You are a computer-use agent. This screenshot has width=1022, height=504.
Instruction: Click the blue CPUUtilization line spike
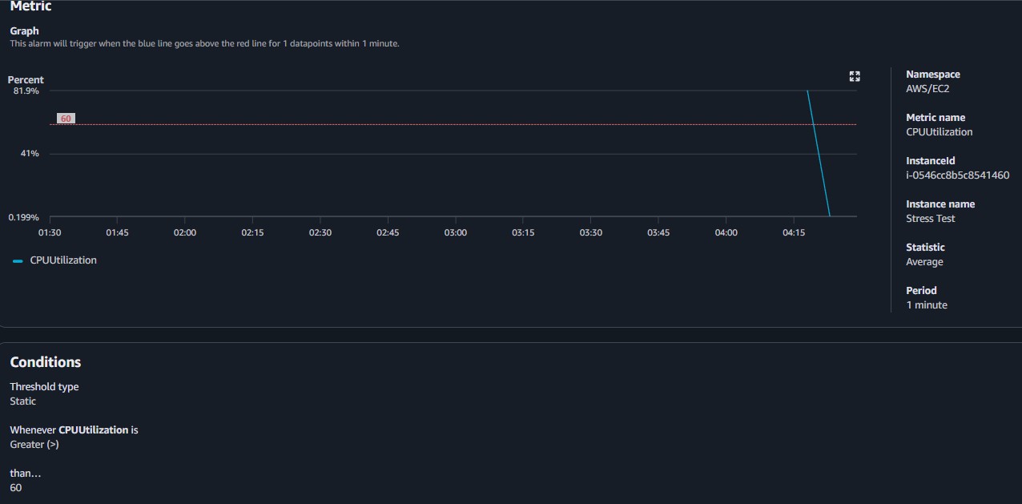click(815, 136)
